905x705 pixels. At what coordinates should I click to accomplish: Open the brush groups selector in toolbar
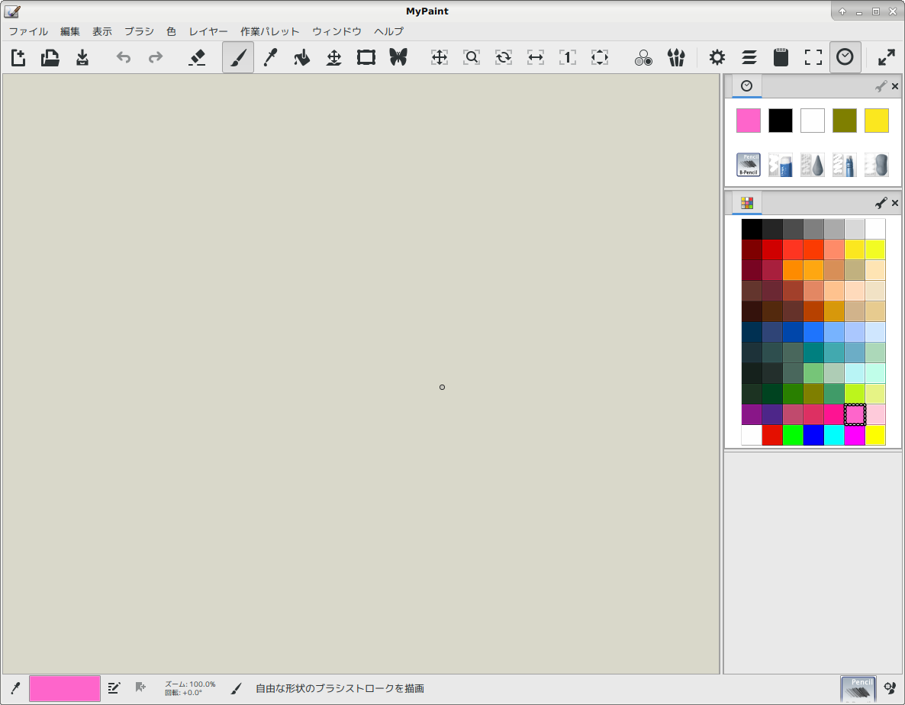pos(675,57)
